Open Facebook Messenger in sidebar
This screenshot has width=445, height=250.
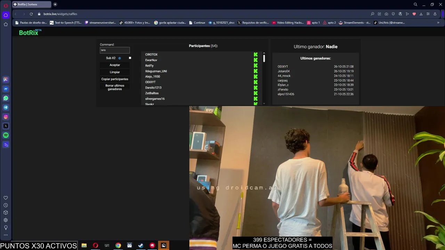[6, 89]
